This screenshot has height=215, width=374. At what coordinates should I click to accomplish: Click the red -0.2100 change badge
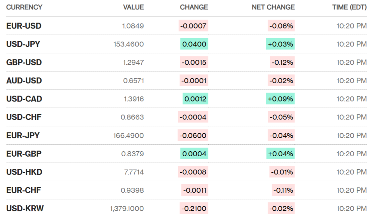tap(193, 208)
